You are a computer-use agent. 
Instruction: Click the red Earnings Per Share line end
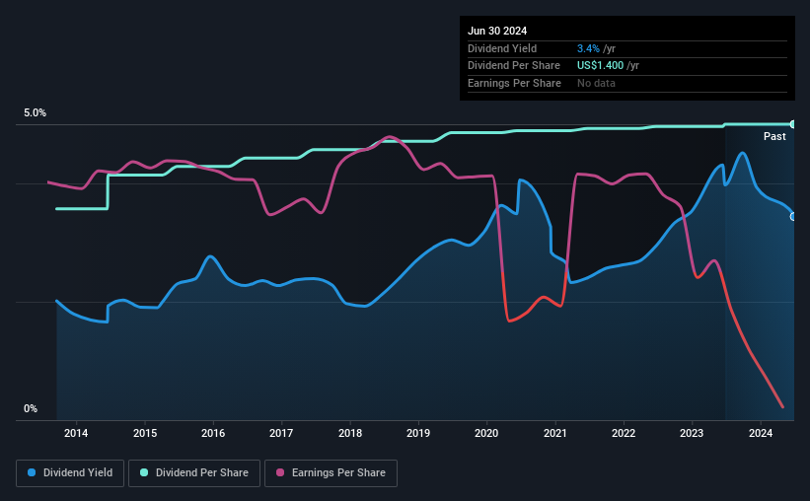[x=782, y=406]
